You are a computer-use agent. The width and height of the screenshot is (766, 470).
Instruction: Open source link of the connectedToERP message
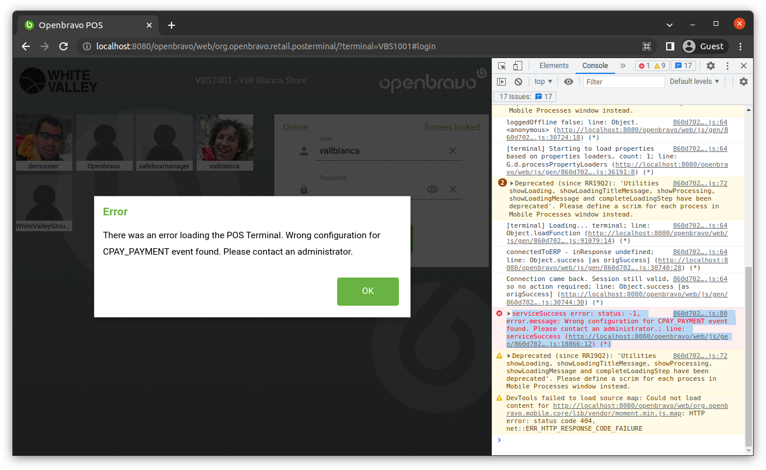click(x=700, y=252)
